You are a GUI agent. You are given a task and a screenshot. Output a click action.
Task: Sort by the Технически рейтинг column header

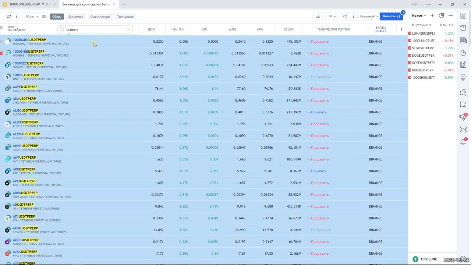point(334,29)
